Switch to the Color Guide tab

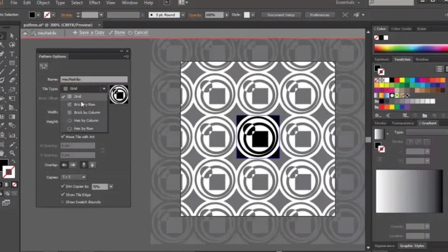click(401, 29)
